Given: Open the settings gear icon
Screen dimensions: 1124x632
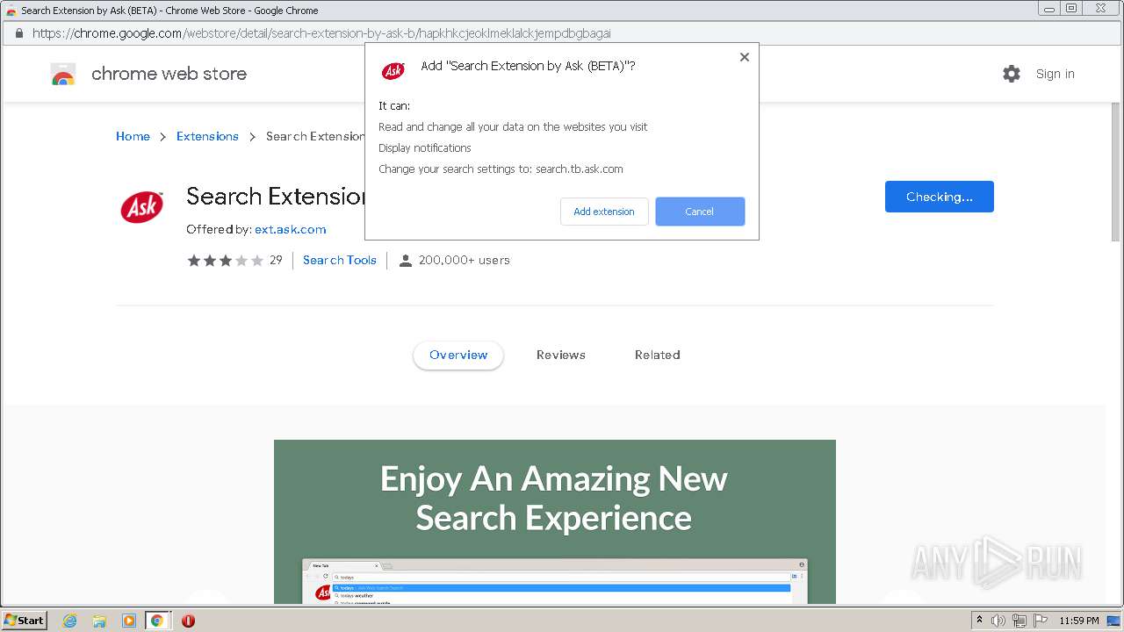Looking at the screenshot, I should click(x=1012, y=74).
